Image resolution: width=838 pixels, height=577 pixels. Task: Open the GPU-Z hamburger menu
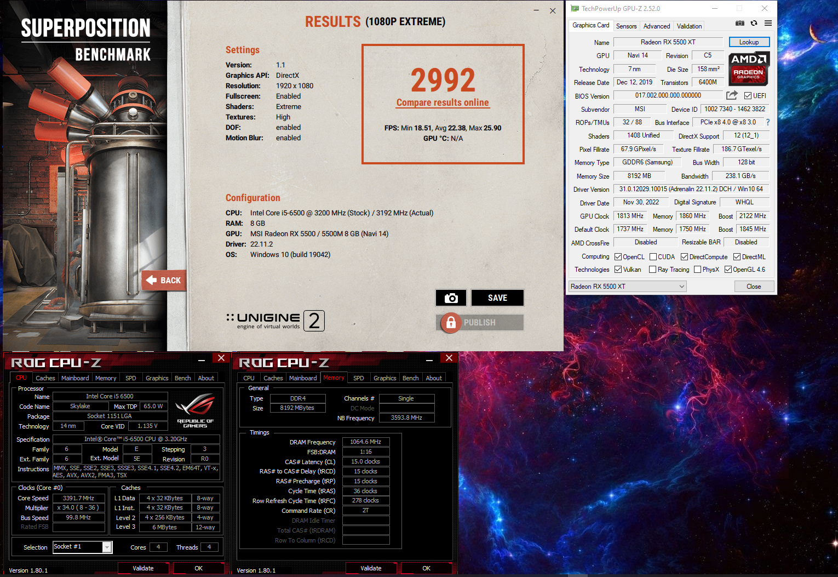click(768, 23)
